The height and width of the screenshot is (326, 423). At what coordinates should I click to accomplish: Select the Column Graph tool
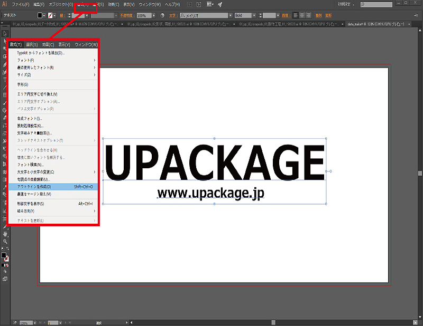[x=5, y=211]
